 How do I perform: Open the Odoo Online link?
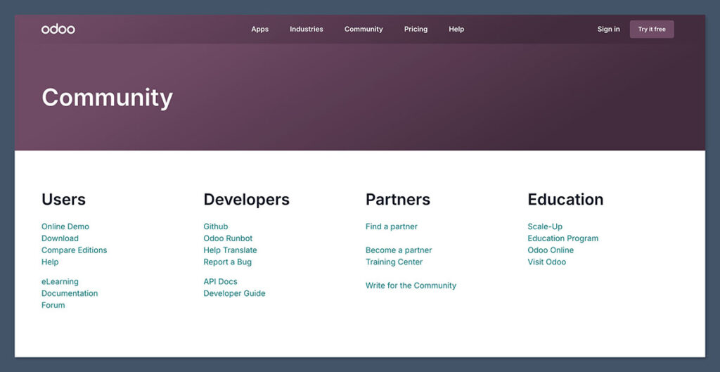tap(550, 250)
